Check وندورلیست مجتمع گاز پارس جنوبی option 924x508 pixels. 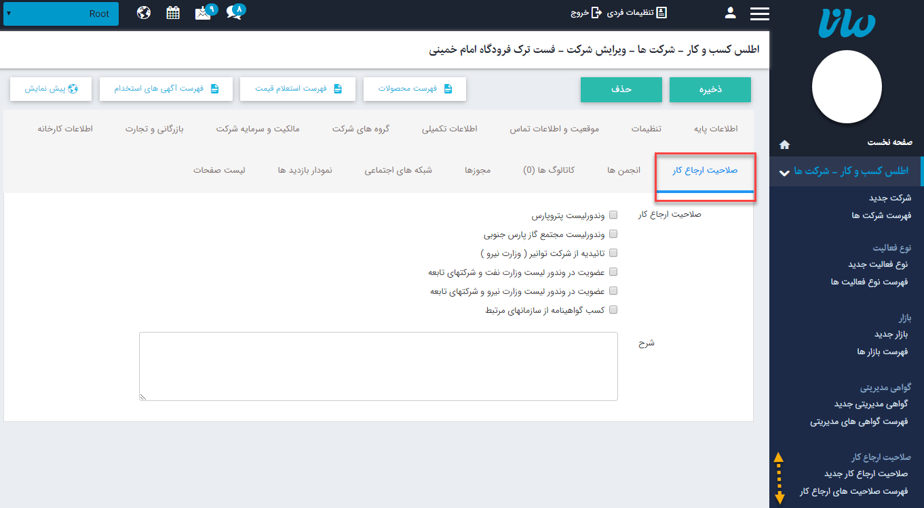(613, 234)
